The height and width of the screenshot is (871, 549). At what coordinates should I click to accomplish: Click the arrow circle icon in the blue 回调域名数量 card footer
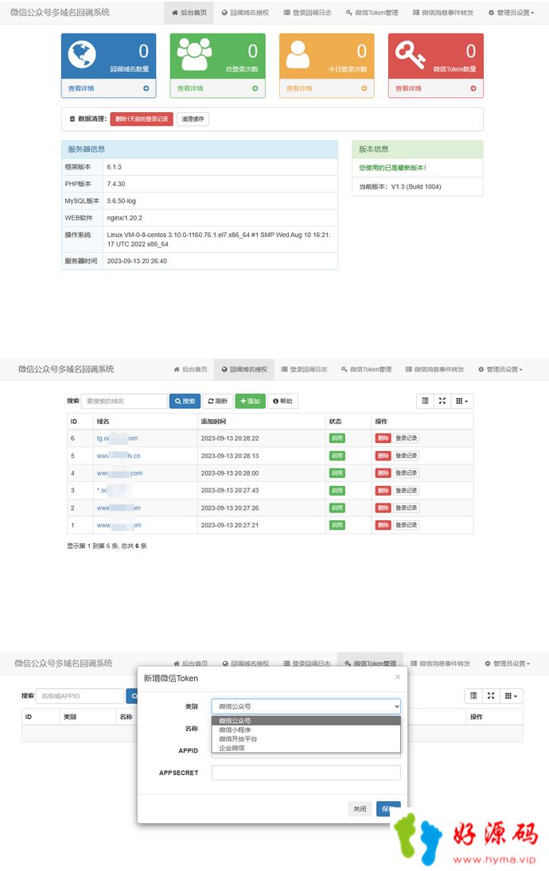(146, 88)
